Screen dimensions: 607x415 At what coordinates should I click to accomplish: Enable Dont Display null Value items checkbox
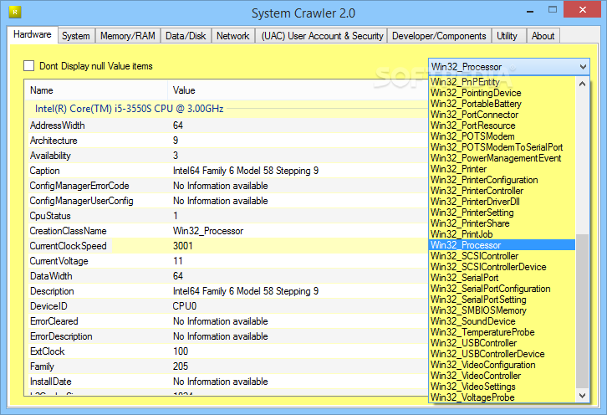coord(29,66)
